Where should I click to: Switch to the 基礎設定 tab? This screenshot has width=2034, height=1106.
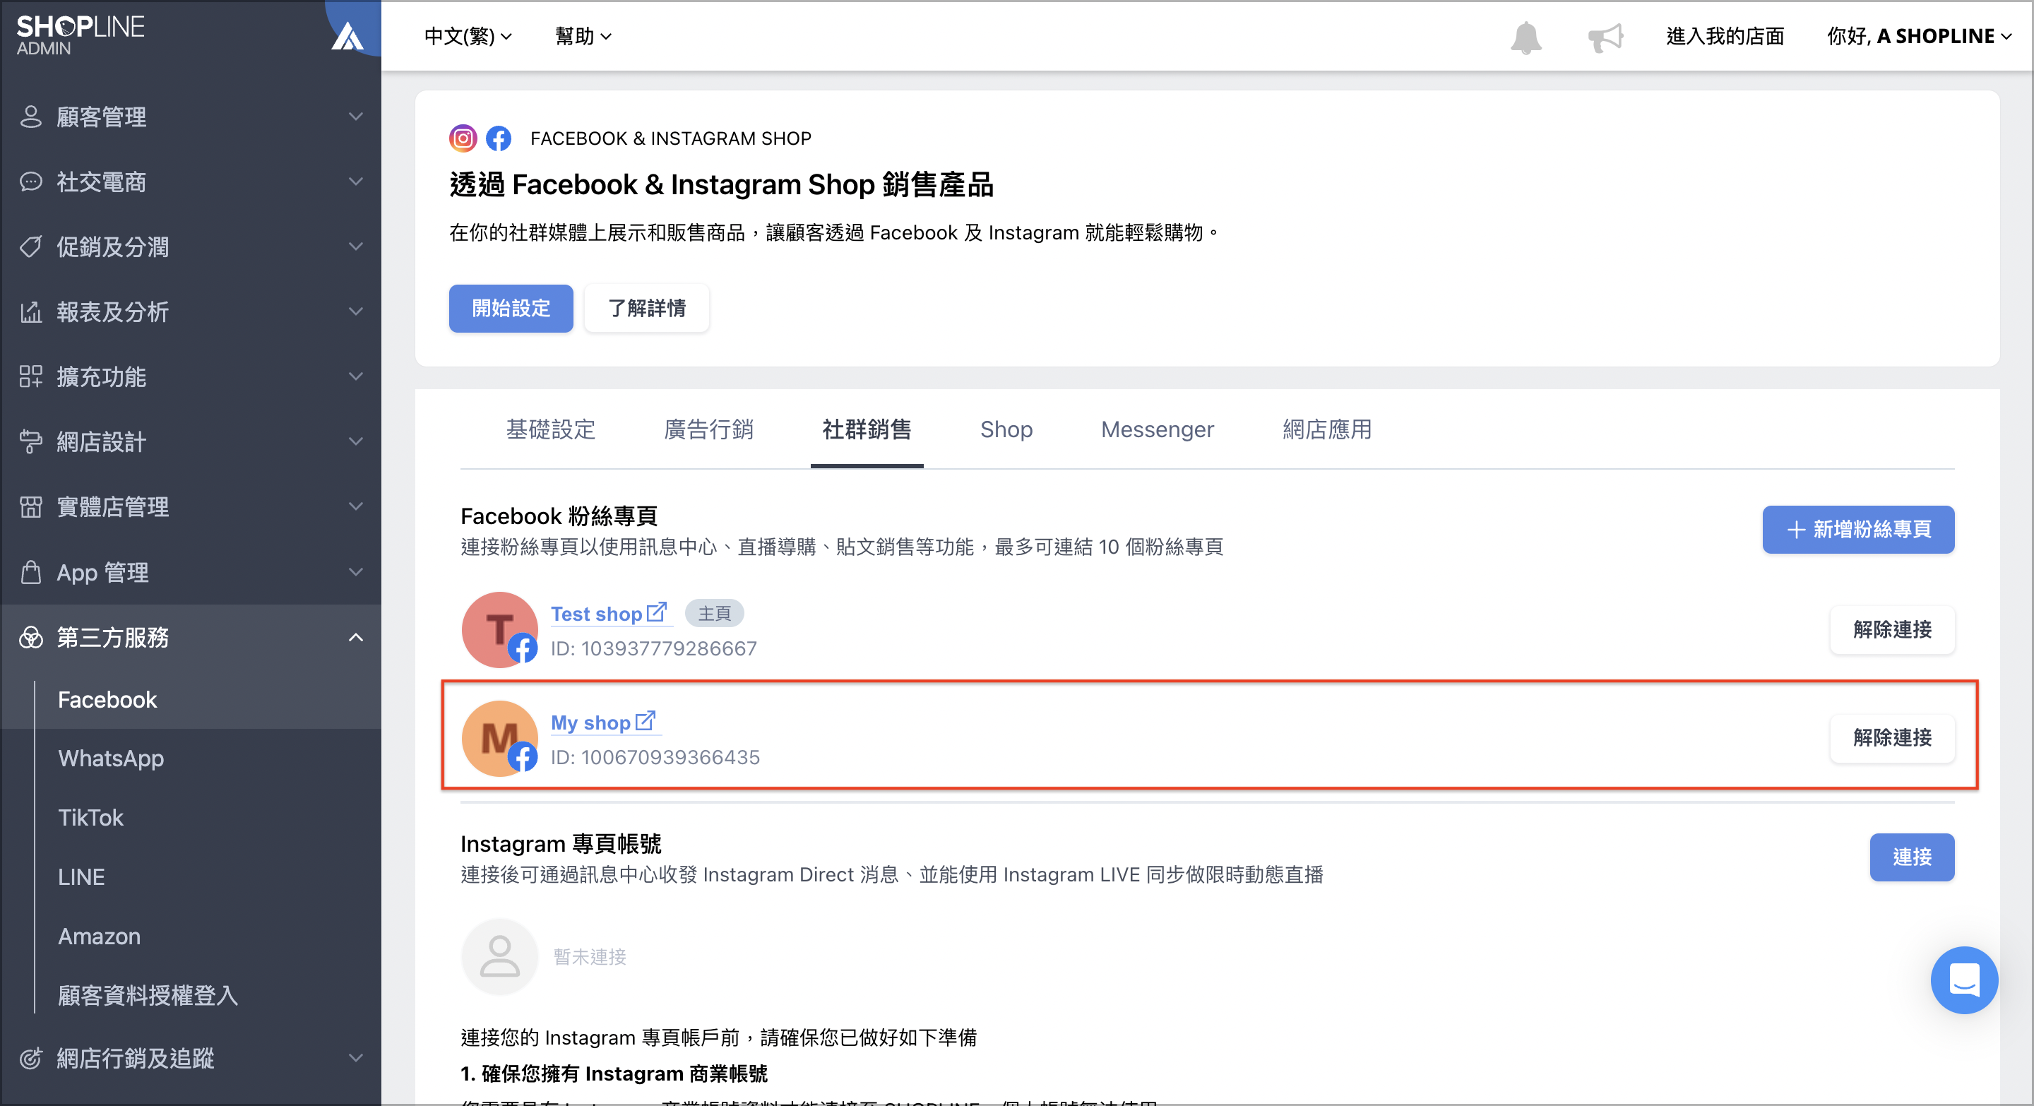pyautogui.click(x=550, y=429)
